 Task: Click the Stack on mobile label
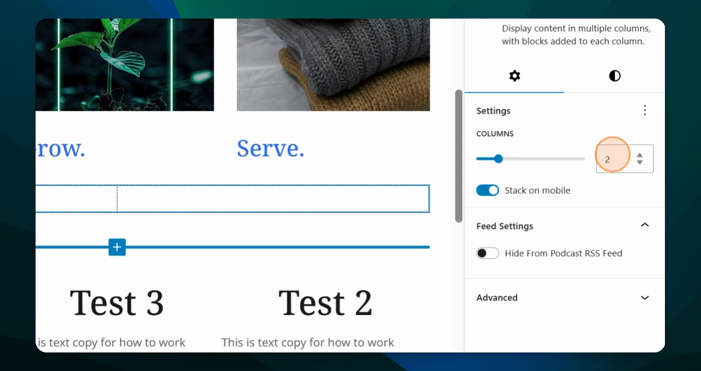(x=538, y=190)
